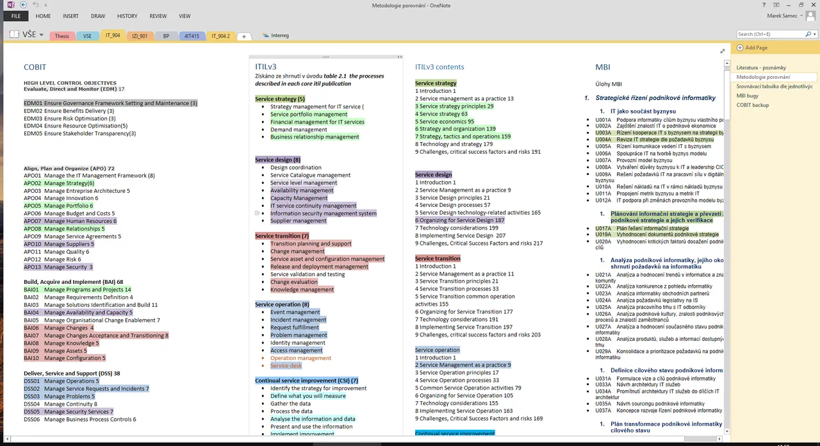
Task: Click the notebook icon beside VŠE
Action: point(15,35)
